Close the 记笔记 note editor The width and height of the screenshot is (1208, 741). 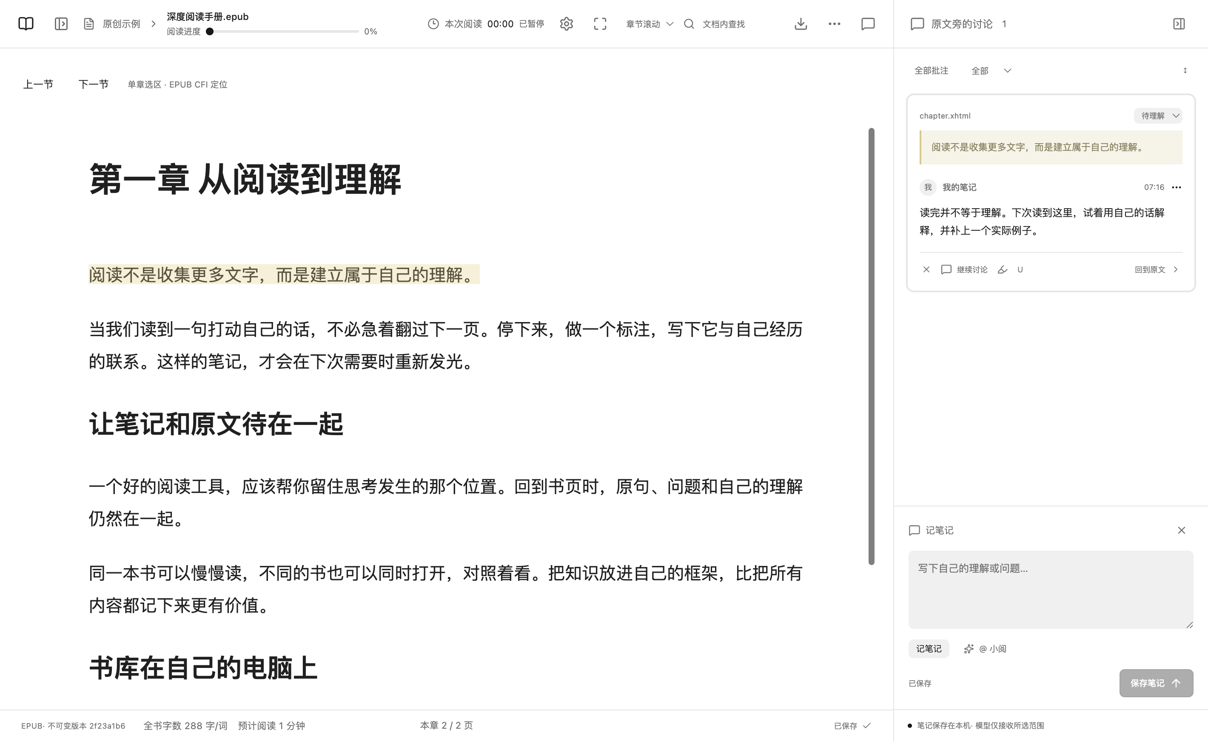1182,530
